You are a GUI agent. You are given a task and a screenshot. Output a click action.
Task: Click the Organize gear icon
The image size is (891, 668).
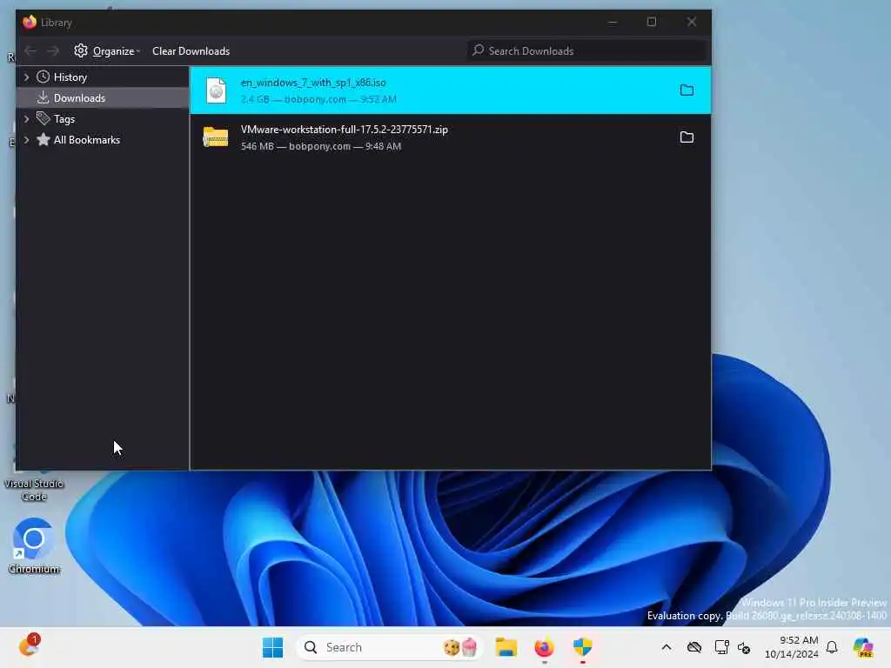click(81, 50)
